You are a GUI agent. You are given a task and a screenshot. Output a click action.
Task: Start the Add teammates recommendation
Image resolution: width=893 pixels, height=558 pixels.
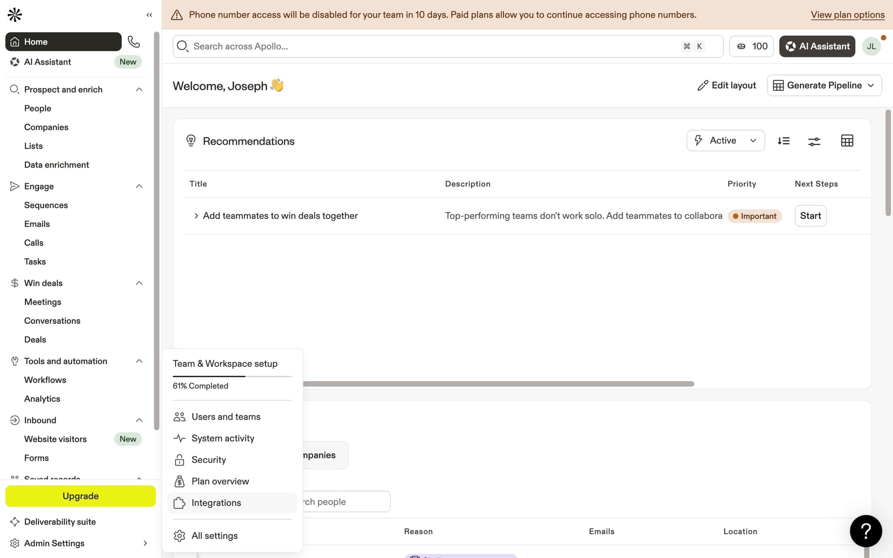pos(810,215)
